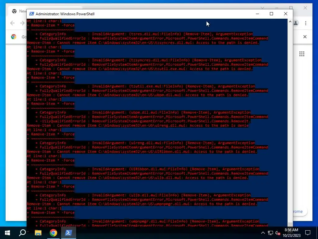Click the Chrome logo in info bar
Screen dimensions: 318x239
click(x=14, y=37)
